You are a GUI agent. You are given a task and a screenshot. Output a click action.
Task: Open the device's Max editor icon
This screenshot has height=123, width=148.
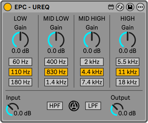pyautogui.click(x=111, y=7)
